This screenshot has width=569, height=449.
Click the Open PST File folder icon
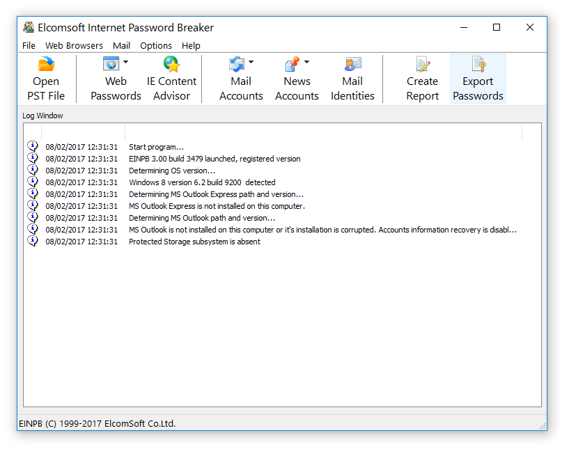[x=46, y=64]
